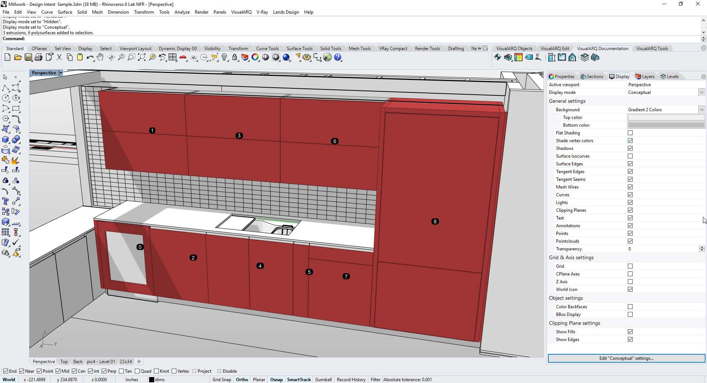Viewport: 707px width, 383px height.
Task: Toggle Grid Snap in the status bar
Action: pos(222,380)
